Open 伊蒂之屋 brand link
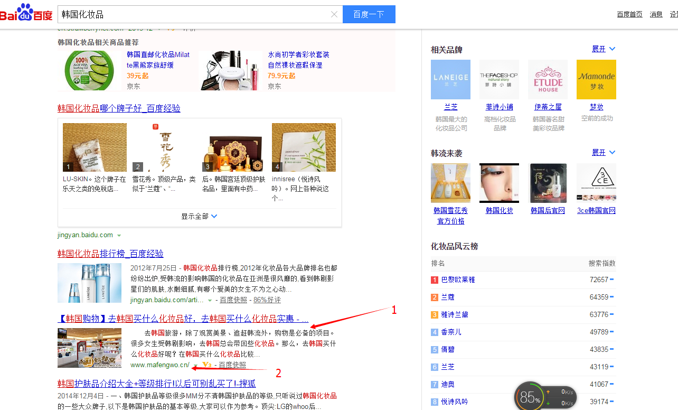Image resolution: width=678 pixels, height=410 pixels. point(548,107)
